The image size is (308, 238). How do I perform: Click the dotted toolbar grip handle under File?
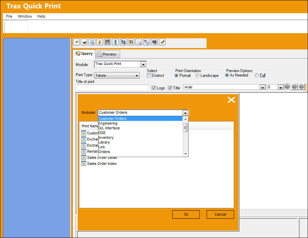pos(5,27)
